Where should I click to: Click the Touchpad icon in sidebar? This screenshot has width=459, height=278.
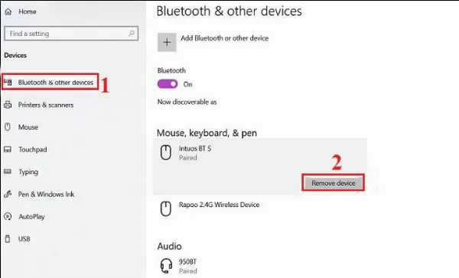tap(8, 150)
